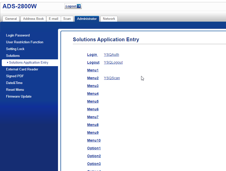Click the YSQScan application link

click(112, 78)
